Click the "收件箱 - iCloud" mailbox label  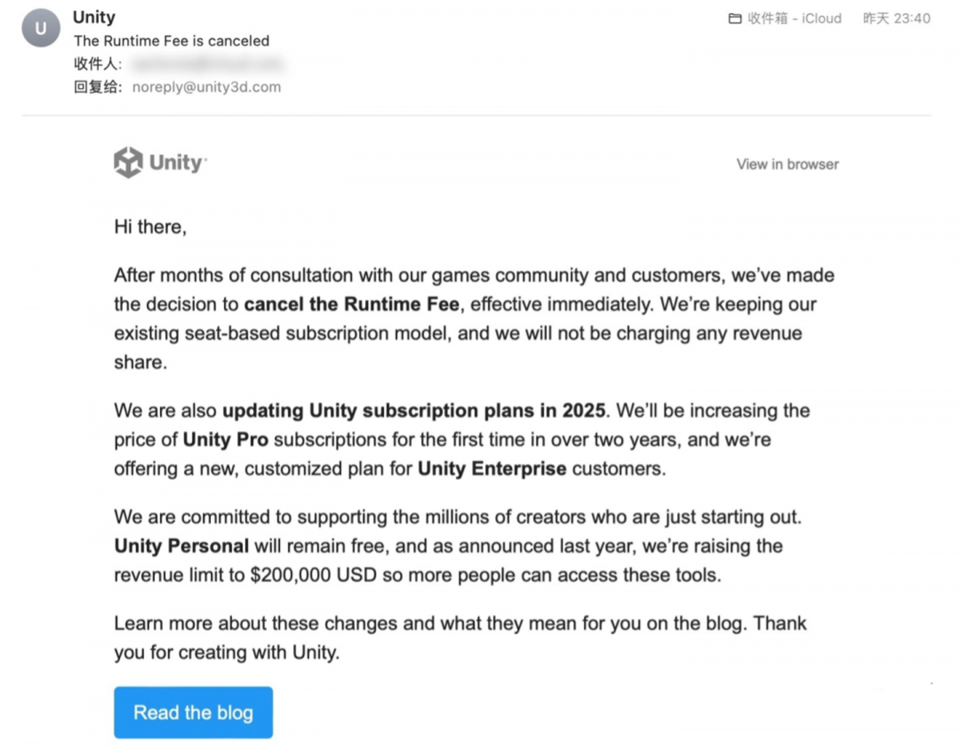pos(794,19)
